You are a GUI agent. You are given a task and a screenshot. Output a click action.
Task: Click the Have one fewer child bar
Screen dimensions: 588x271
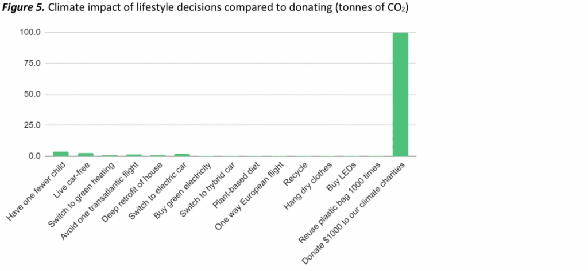[61, 154]
